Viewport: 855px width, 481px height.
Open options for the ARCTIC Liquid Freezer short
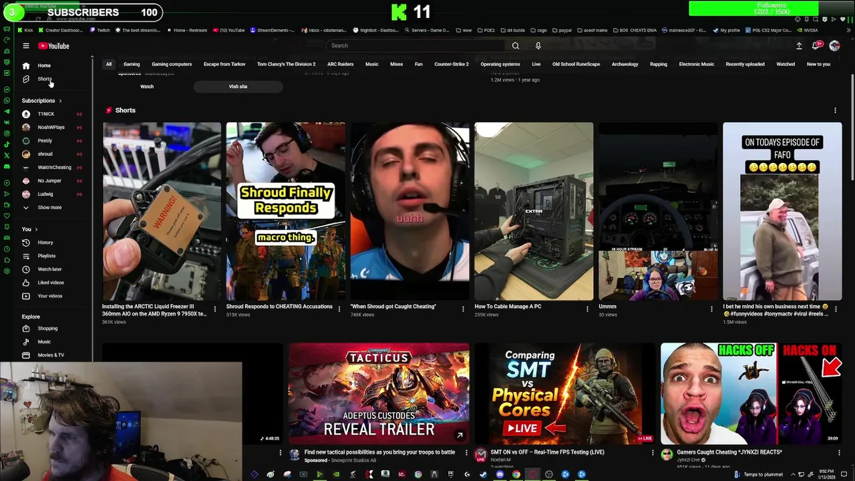pos(214,309)
